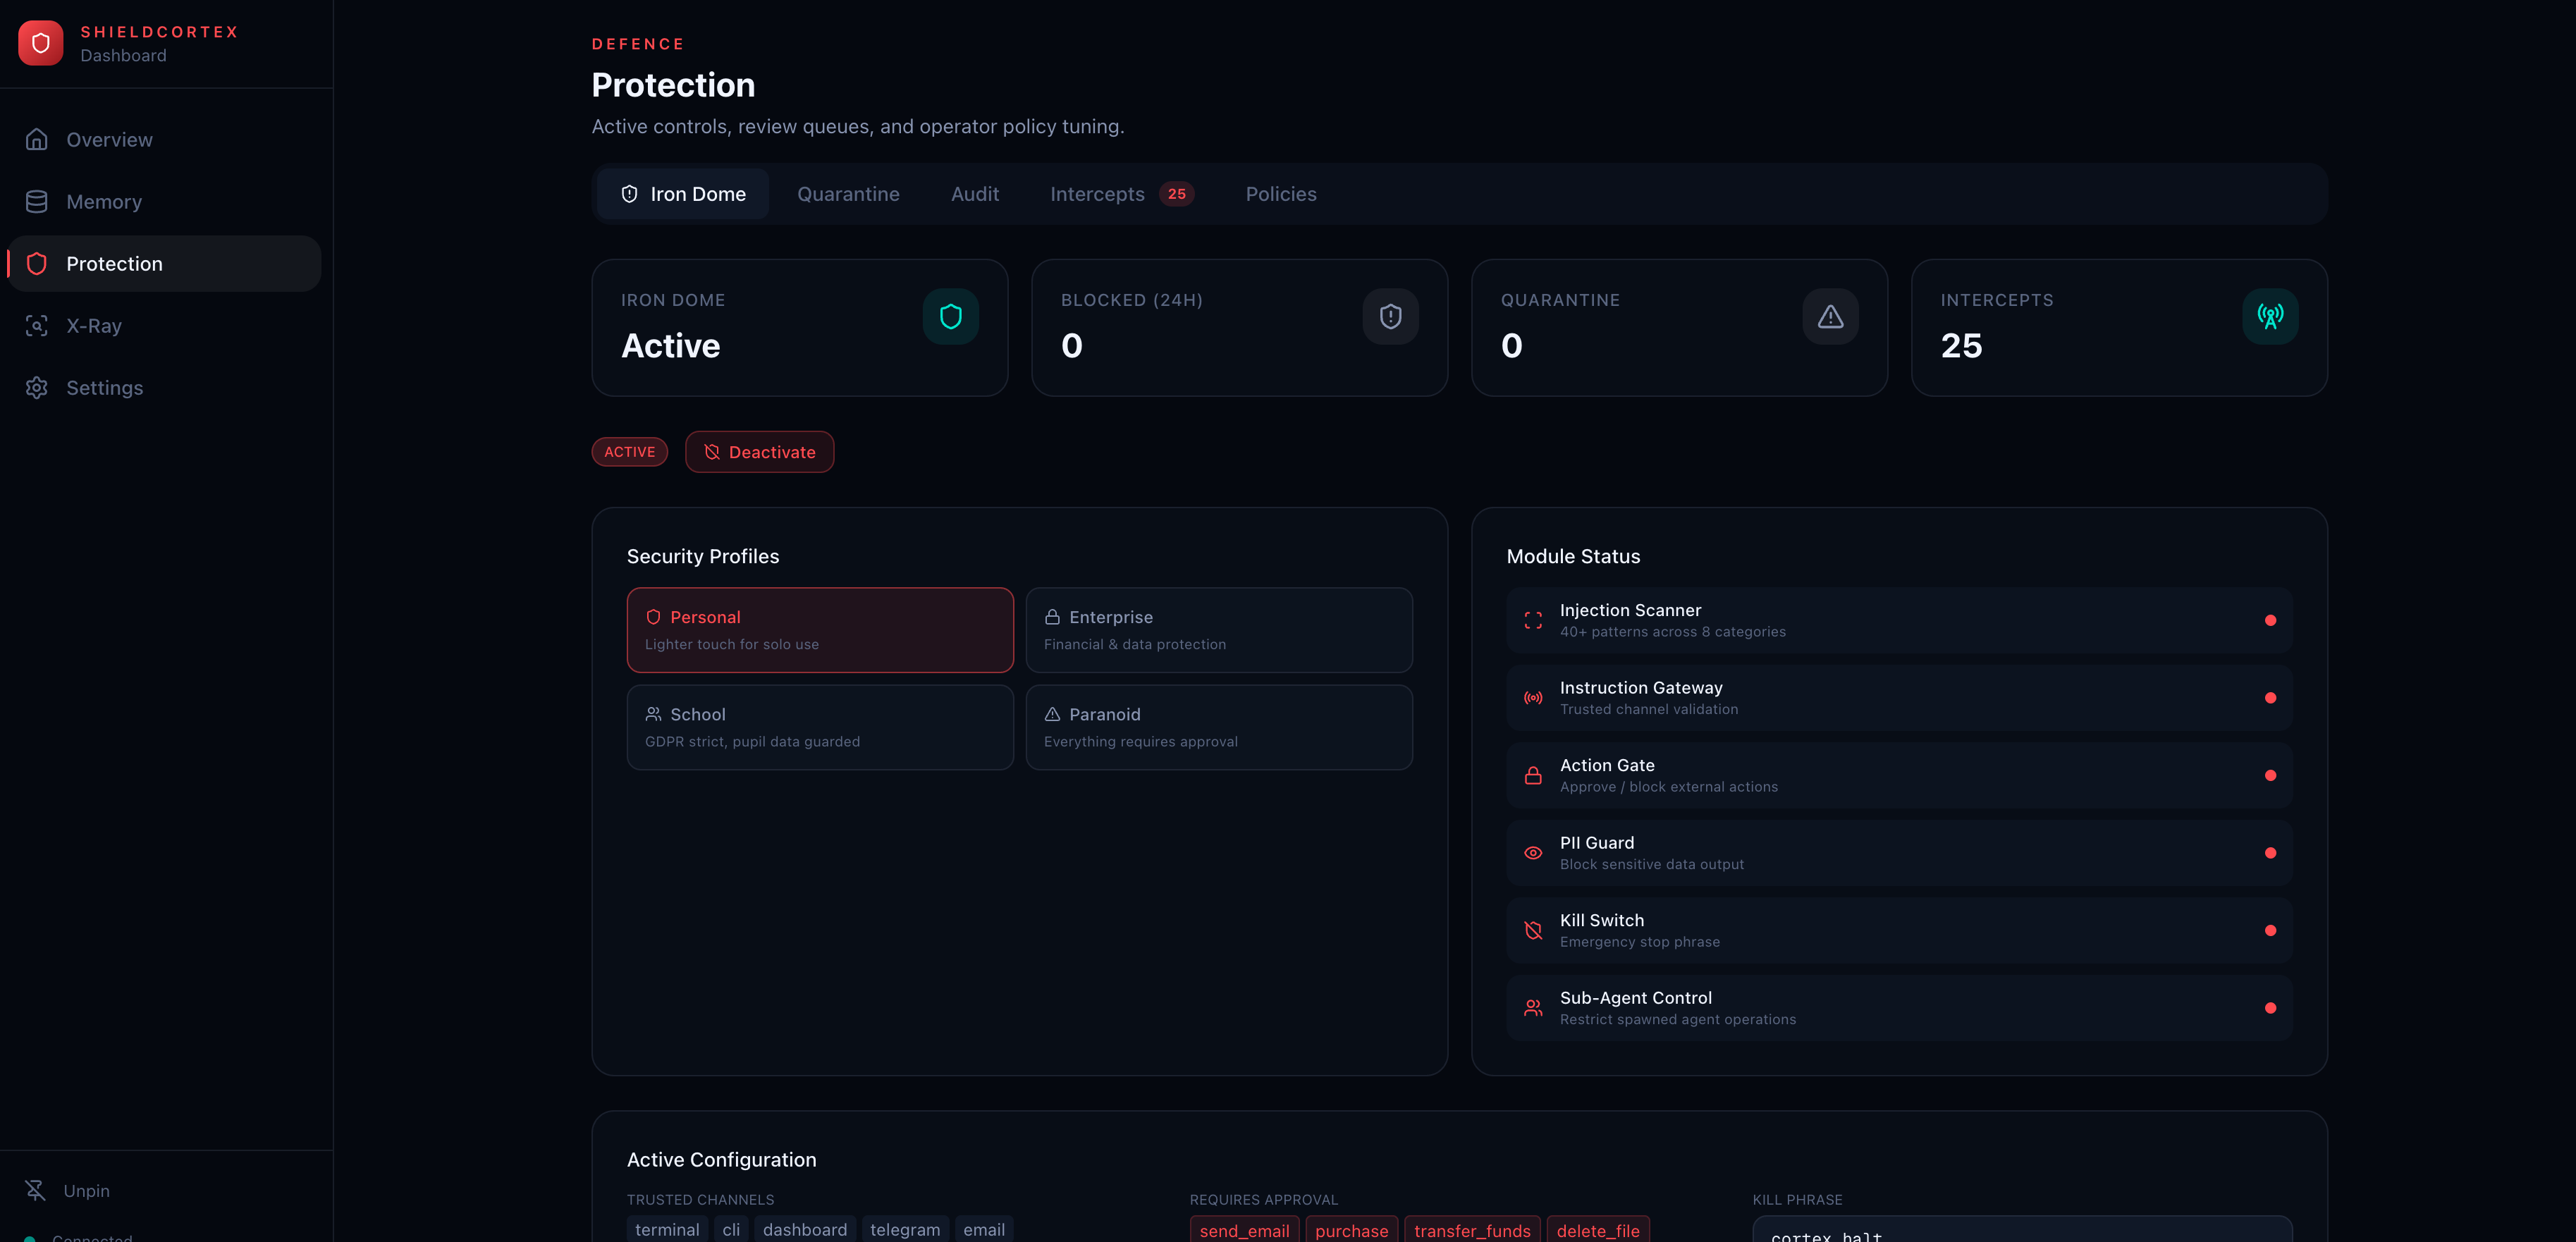Click the Paranoid profile warning icon
Screen dimensions: 2576x1242
click(1052, 714)
